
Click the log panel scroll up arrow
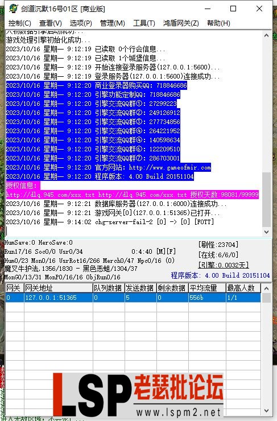click(x=266, y=35)
